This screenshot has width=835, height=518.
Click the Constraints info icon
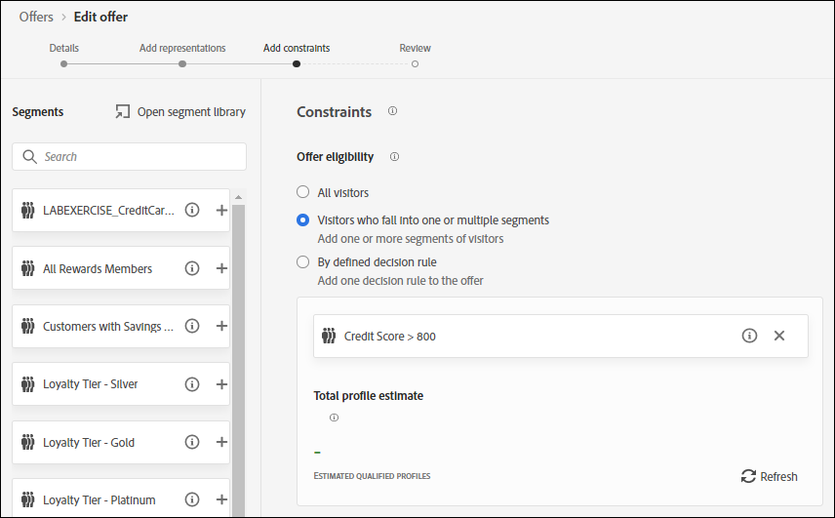tap(392, 111)
